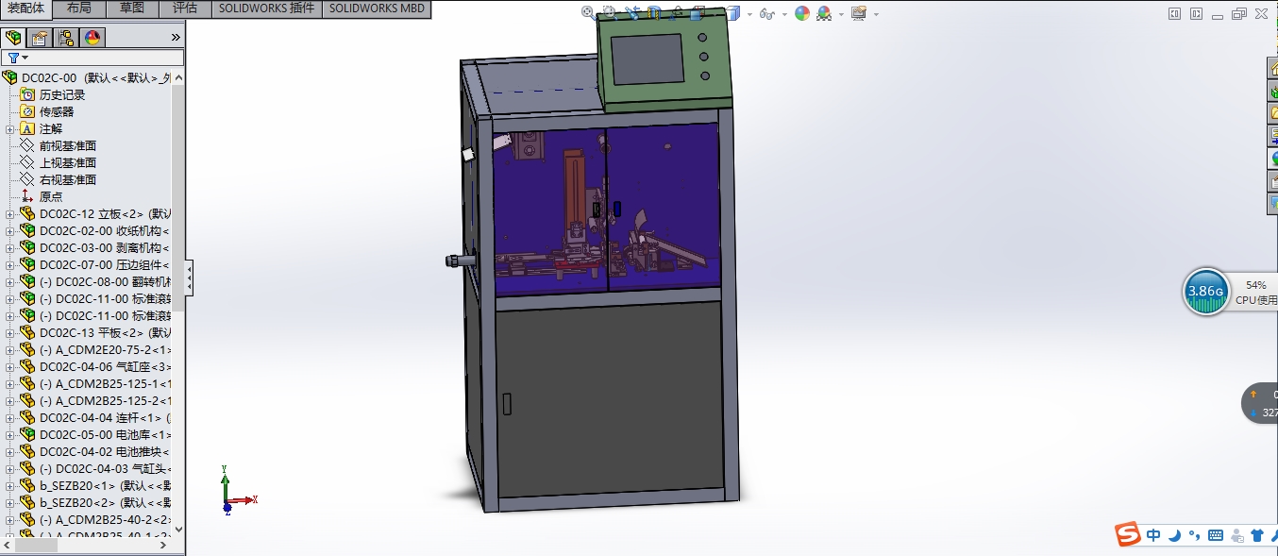This screenshot has height=556, width=1278.
Task: Switch to the PropertyManager tab icon
Action: tap(40, 38)
